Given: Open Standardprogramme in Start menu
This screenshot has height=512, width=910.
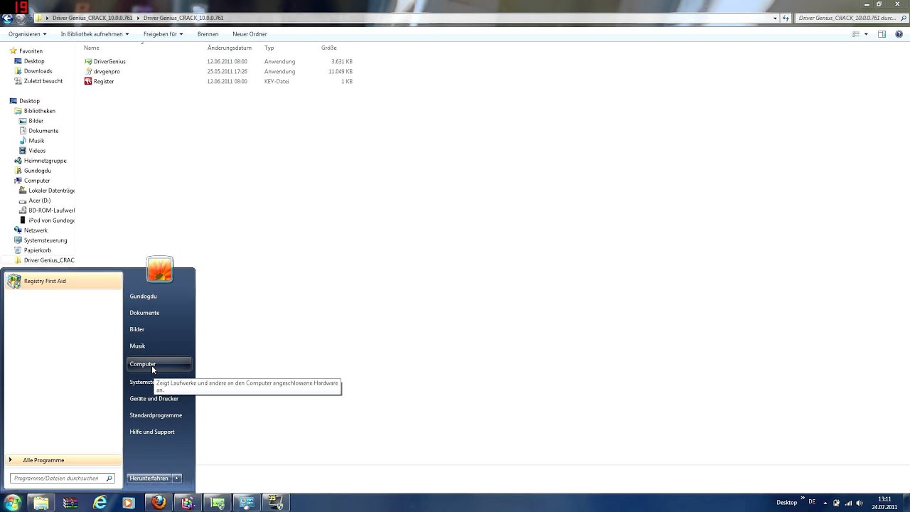Looking at the screenshot, I should coord(156,415).
